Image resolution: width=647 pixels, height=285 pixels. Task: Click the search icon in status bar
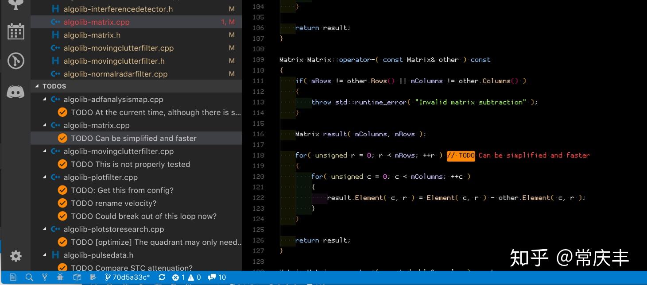click(29, 277)
